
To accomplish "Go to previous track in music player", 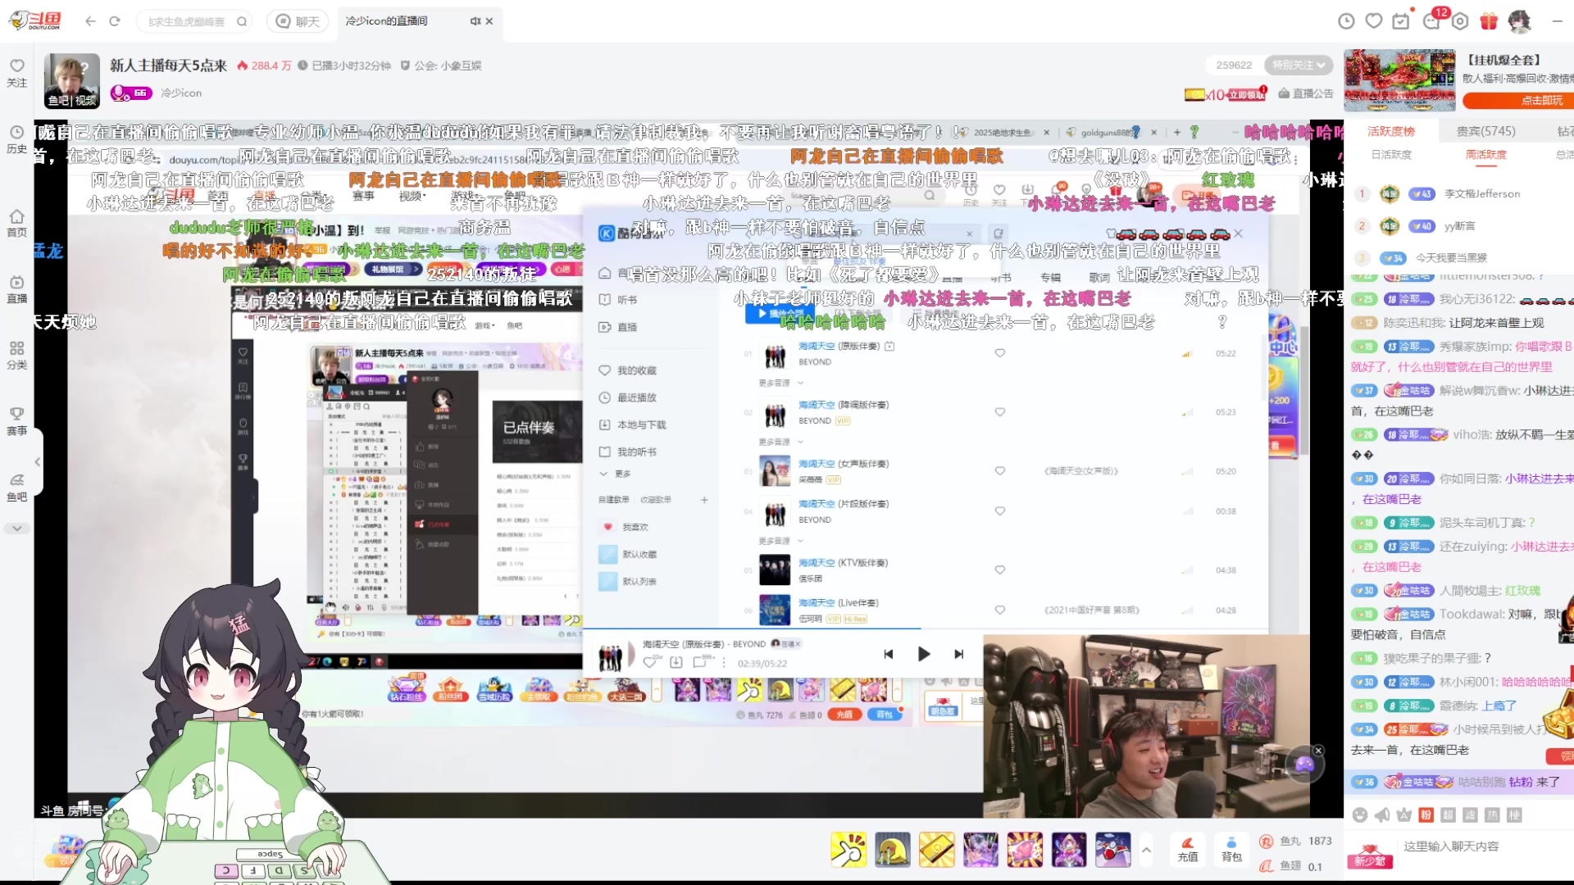I will click(888, 654).
